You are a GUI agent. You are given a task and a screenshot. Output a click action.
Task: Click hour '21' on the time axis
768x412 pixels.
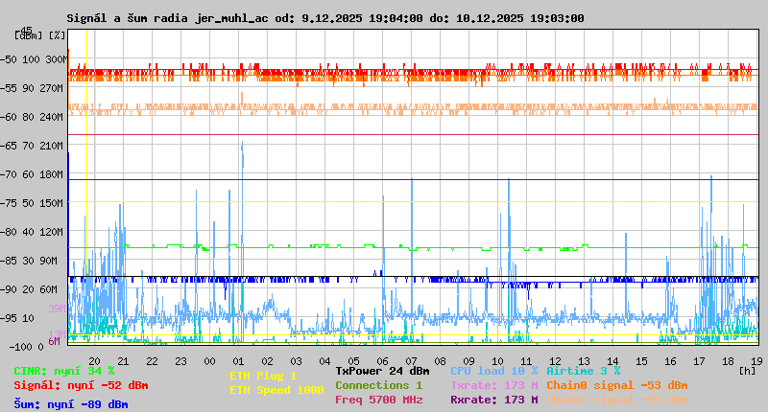(123, 361)
